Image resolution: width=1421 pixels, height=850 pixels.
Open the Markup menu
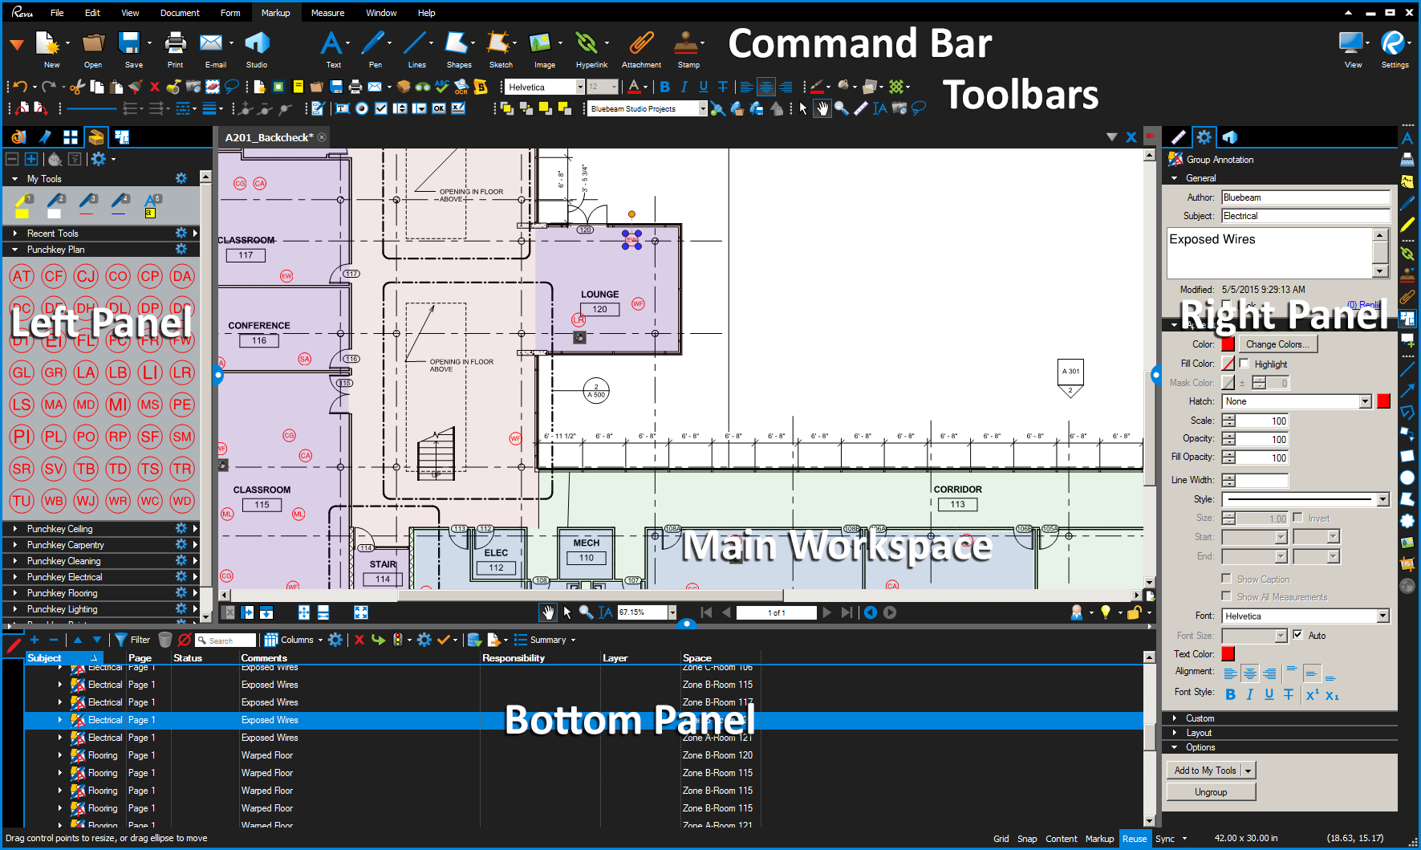276,12
